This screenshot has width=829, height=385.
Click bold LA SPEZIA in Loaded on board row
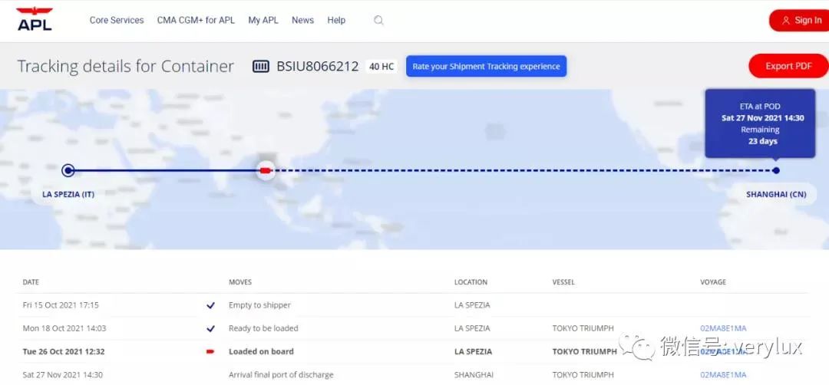pos(473,352)
